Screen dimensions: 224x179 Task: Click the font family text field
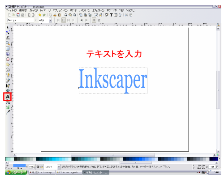pyautogui.click(x=21, y=20)
